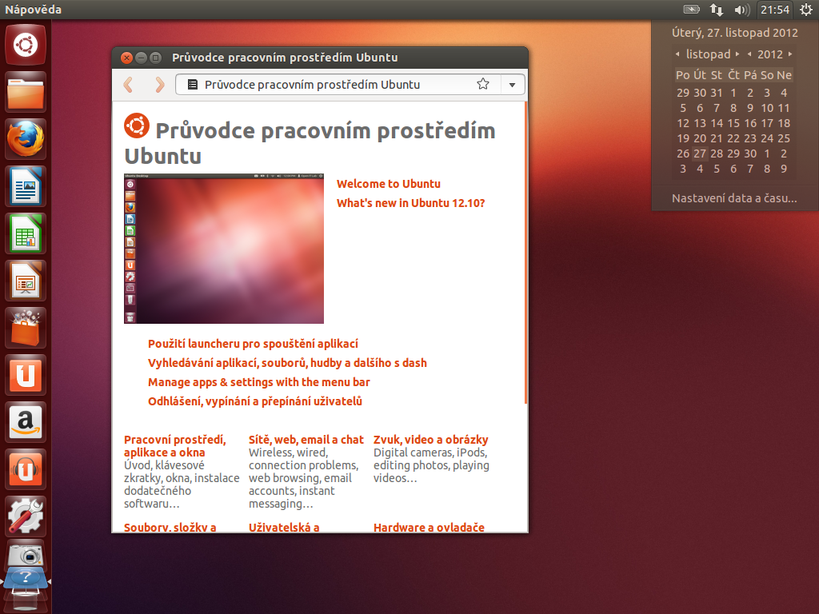Viewport: 819px width, 614px height.
Task: Click the page document icon in location bar
Action: [192, 84]
